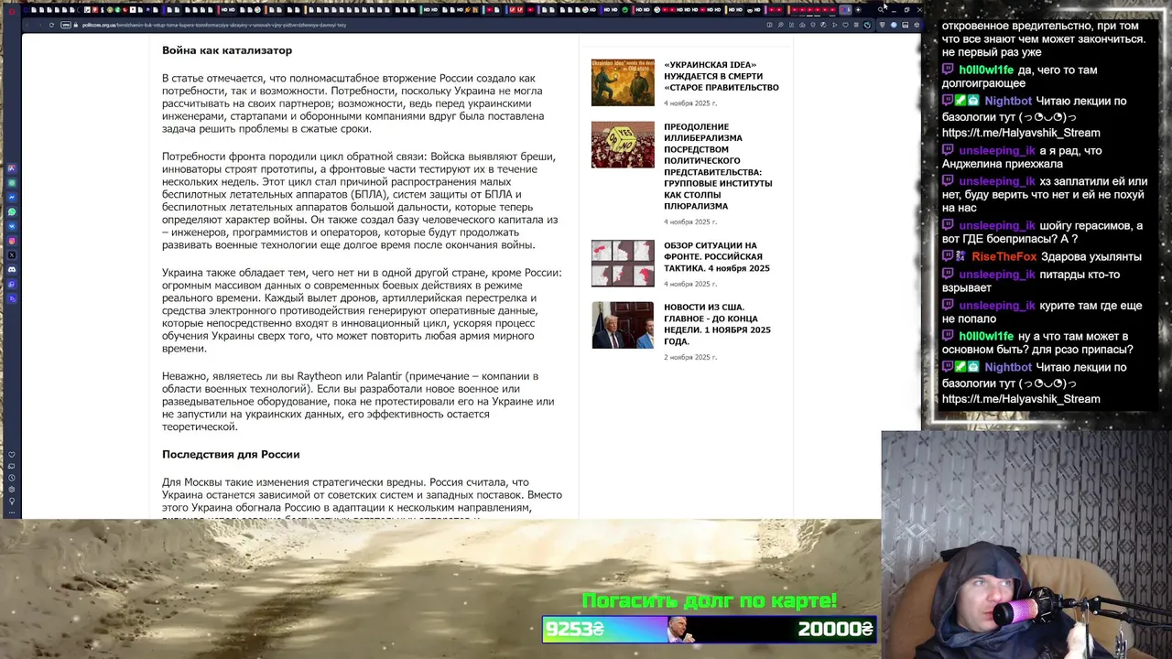Click the 20000₴ goal amount
The width and height of the screenshot is (1172, 659).
coord(835,629)
